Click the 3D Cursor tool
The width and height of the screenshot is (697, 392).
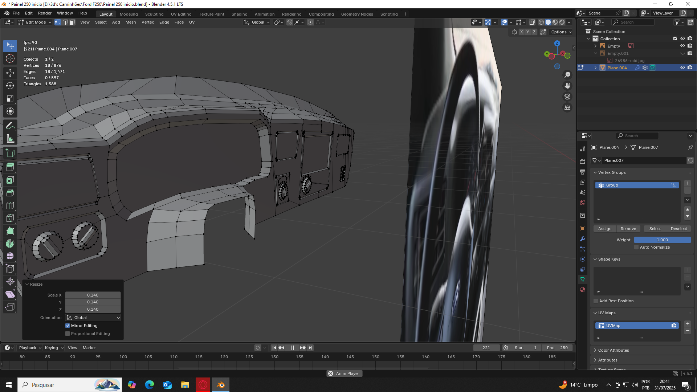coord(10,59)
